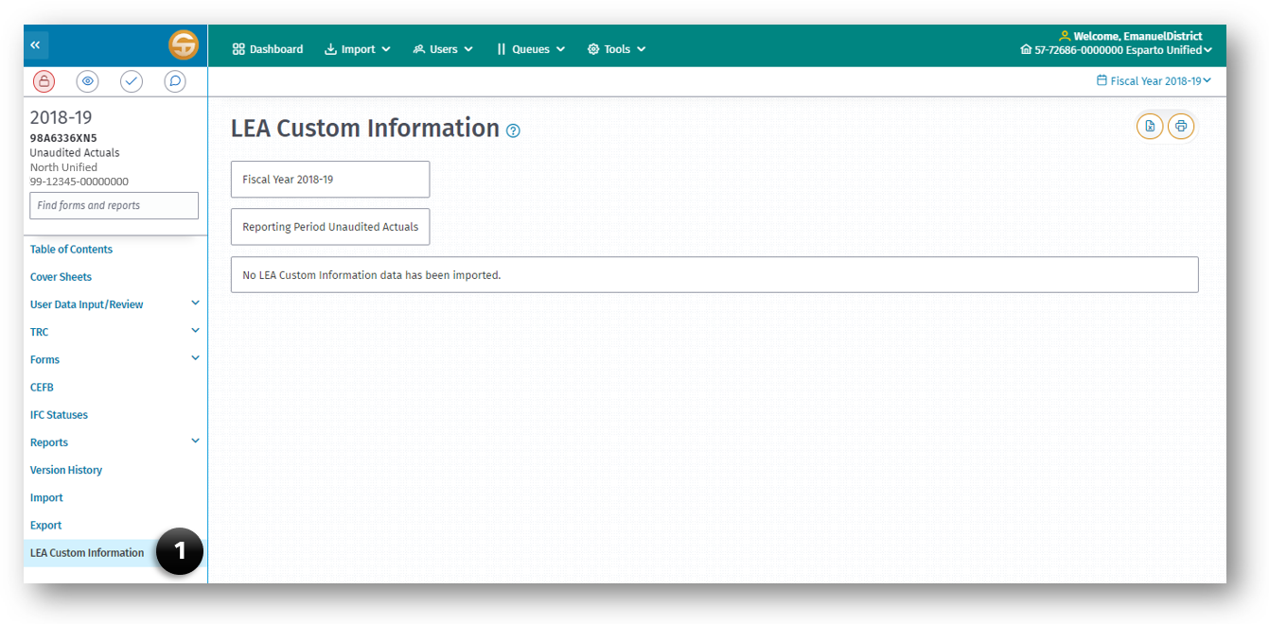This screenshot has height=624, width=1269.
Task: Print the LEA Custom Information page
Action: 1181,125
